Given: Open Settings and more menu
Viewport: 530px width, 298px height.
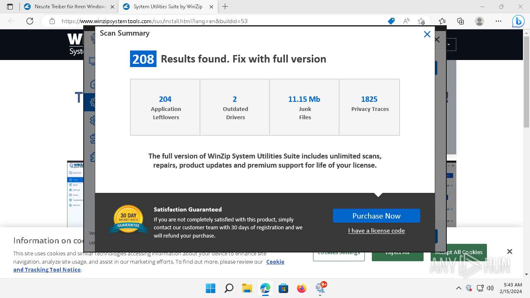Looking at the screenshot, I should pos(499,21).
